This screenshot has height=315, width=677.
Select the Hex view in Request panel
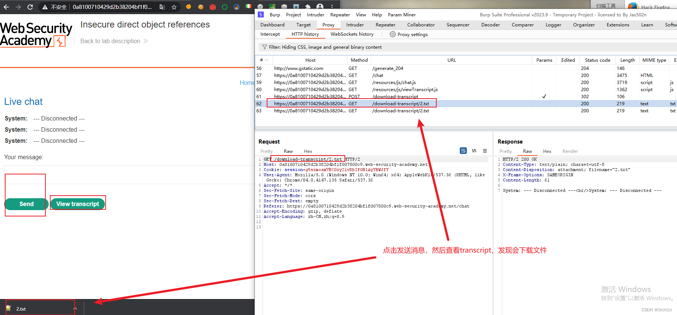tap(308, 151)
